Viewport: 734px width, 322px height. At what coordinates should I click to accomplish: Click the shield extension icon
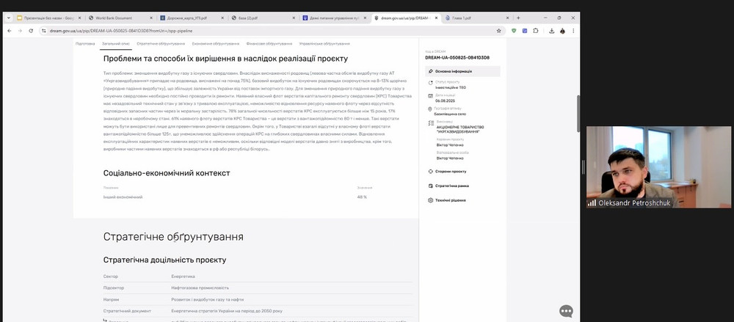(x=514, y=31)
